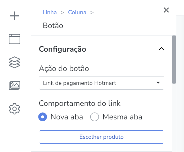This screenshot has width=184, height=152.
Task: Close the Botão panel with the X
Action: click(166, 10)
